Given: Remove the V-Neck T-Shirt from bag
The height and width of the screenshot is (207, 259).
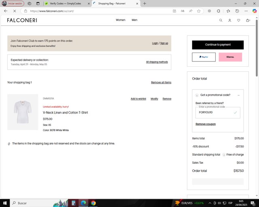Looking at the screenshot, I should pos(167,99).
